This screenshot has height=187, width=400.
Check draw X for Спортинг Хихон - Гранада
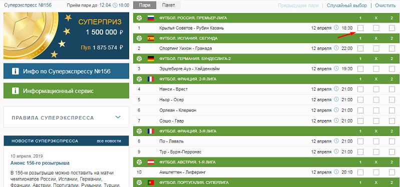[376, 48]
